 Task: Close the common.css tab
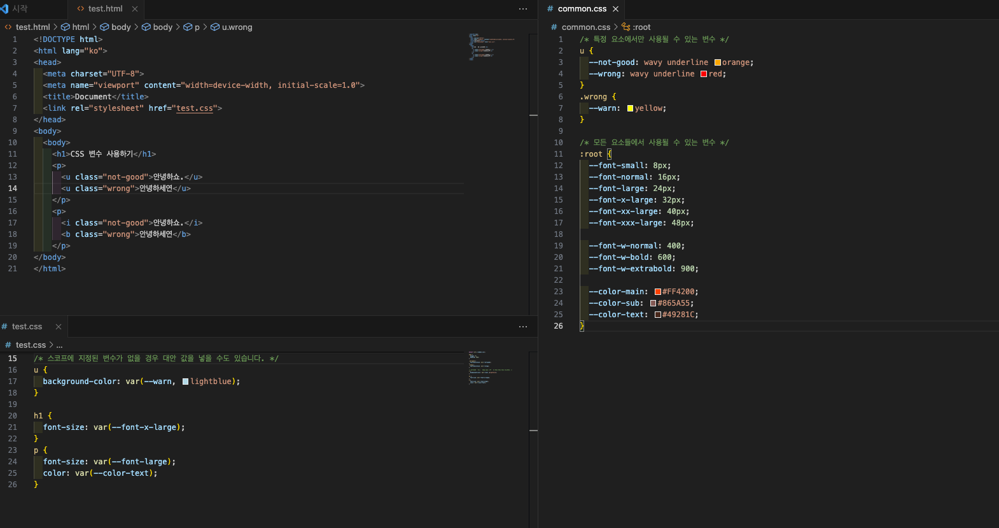click(615, 9)
